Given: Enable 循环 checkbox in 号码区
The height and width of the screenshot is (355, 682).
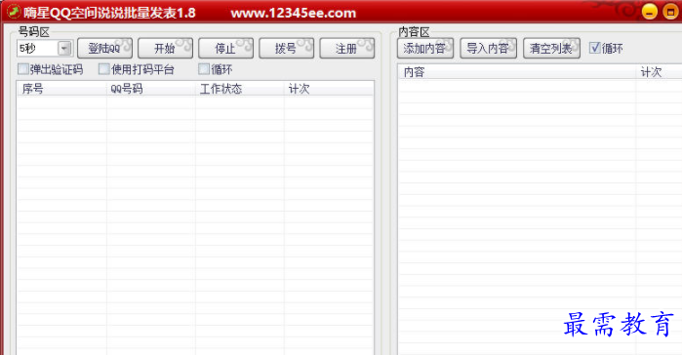Looking at the screenshot, I should (204, 69).
